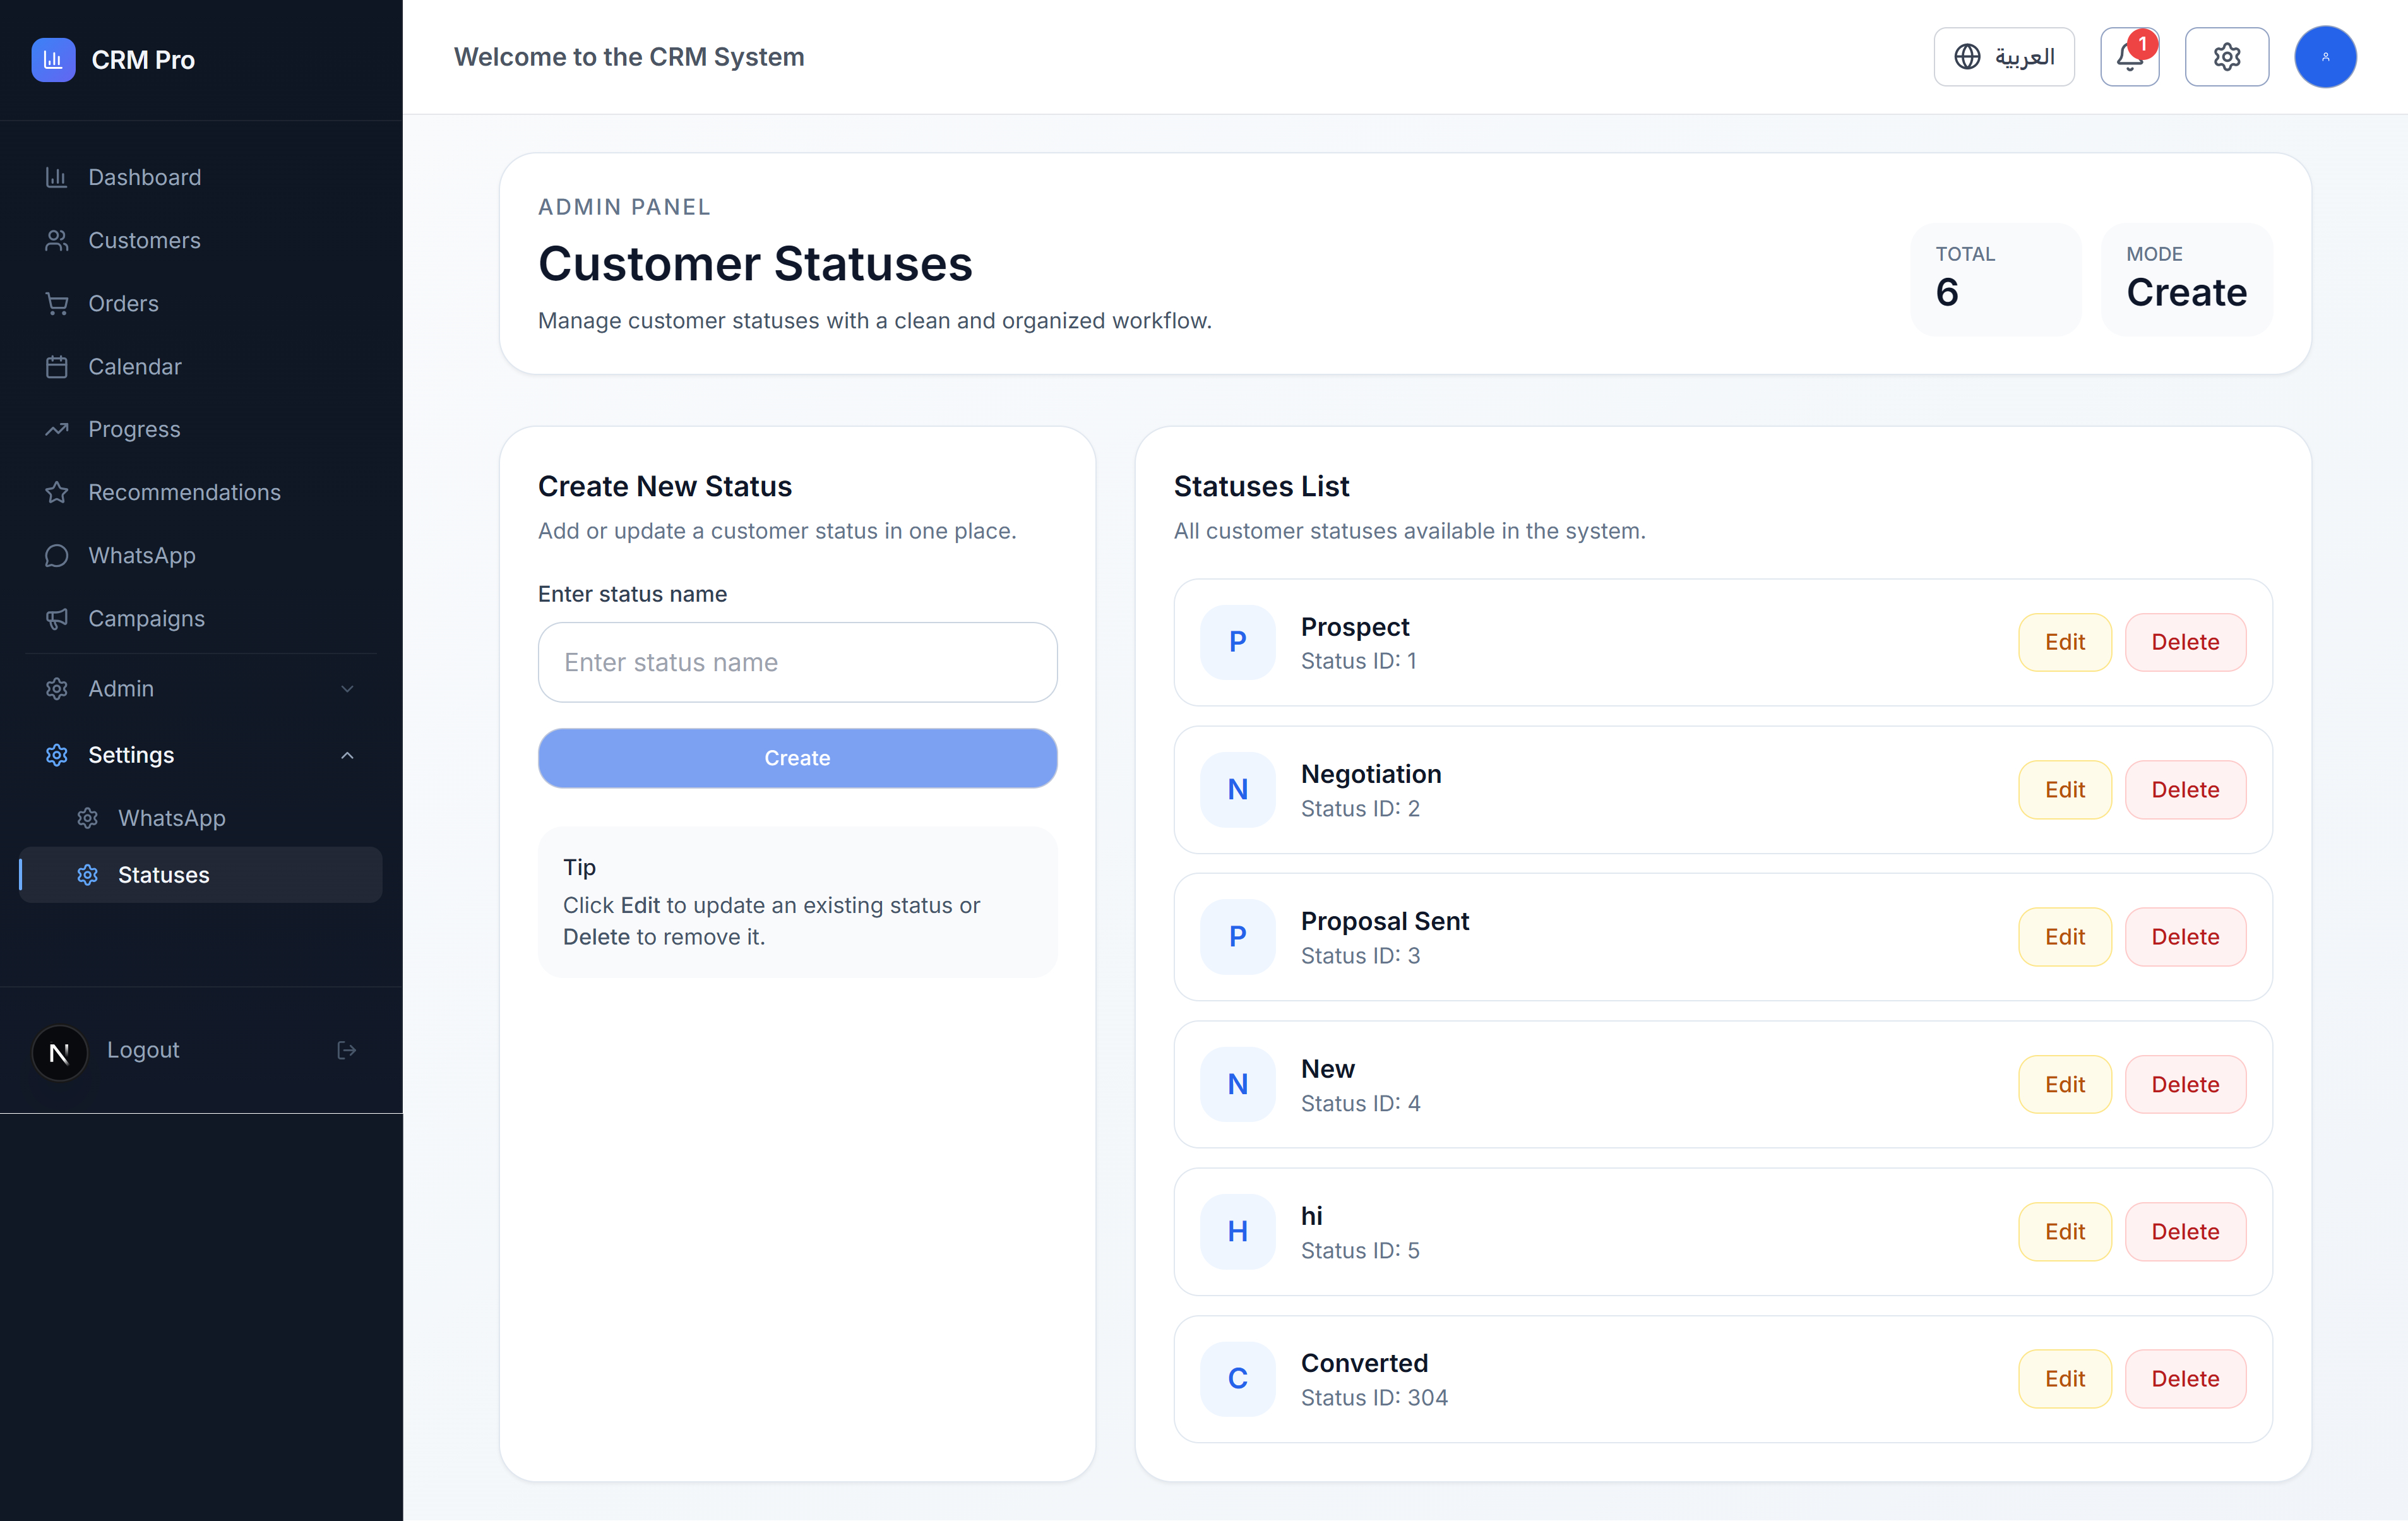Edit the Converted status

2064,1379
